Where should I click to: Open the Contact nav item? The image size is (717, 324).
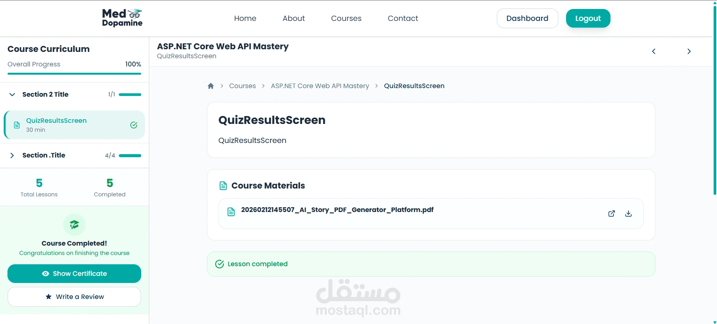403,18
